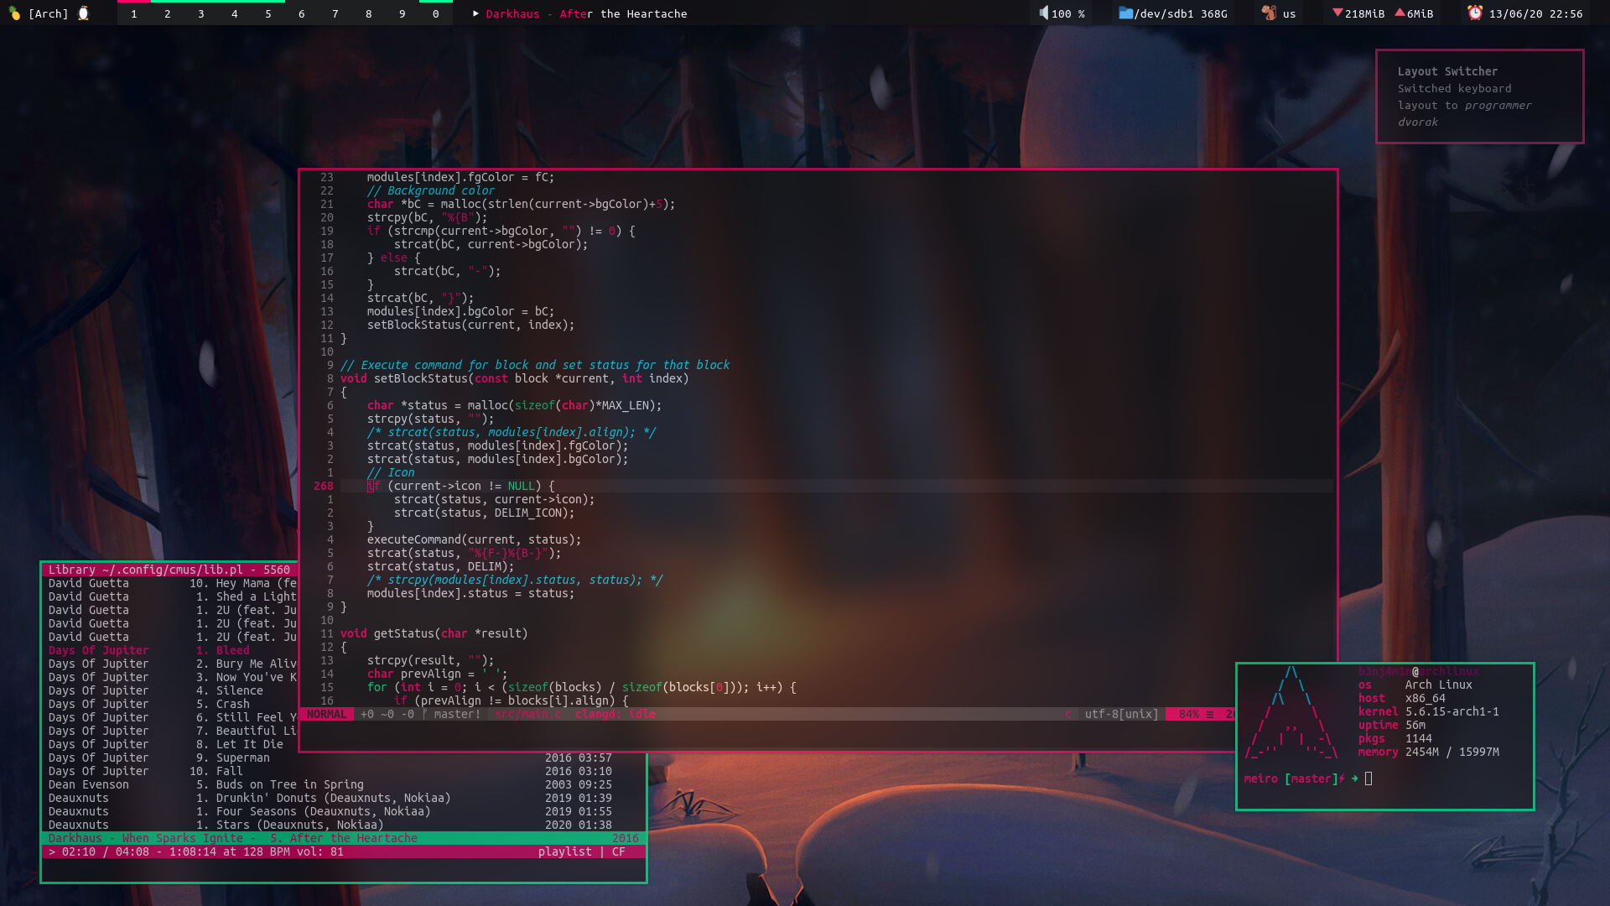Click the blue folder disk icon
1610x906 pixels.
click(x=1125, y=13)
